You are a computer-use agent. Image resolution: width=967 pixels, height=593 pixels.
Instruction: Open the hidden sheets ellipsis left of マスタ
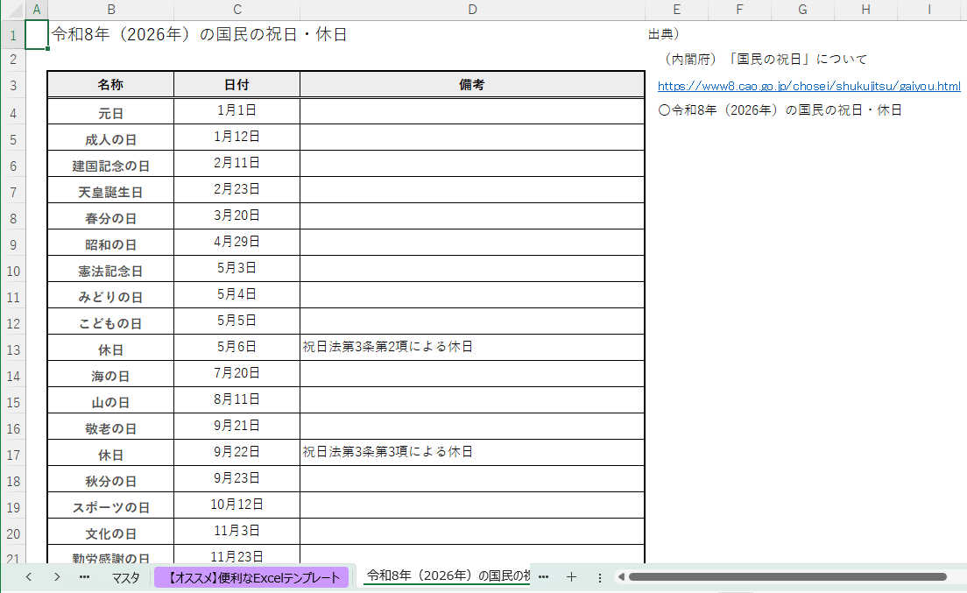84,577
